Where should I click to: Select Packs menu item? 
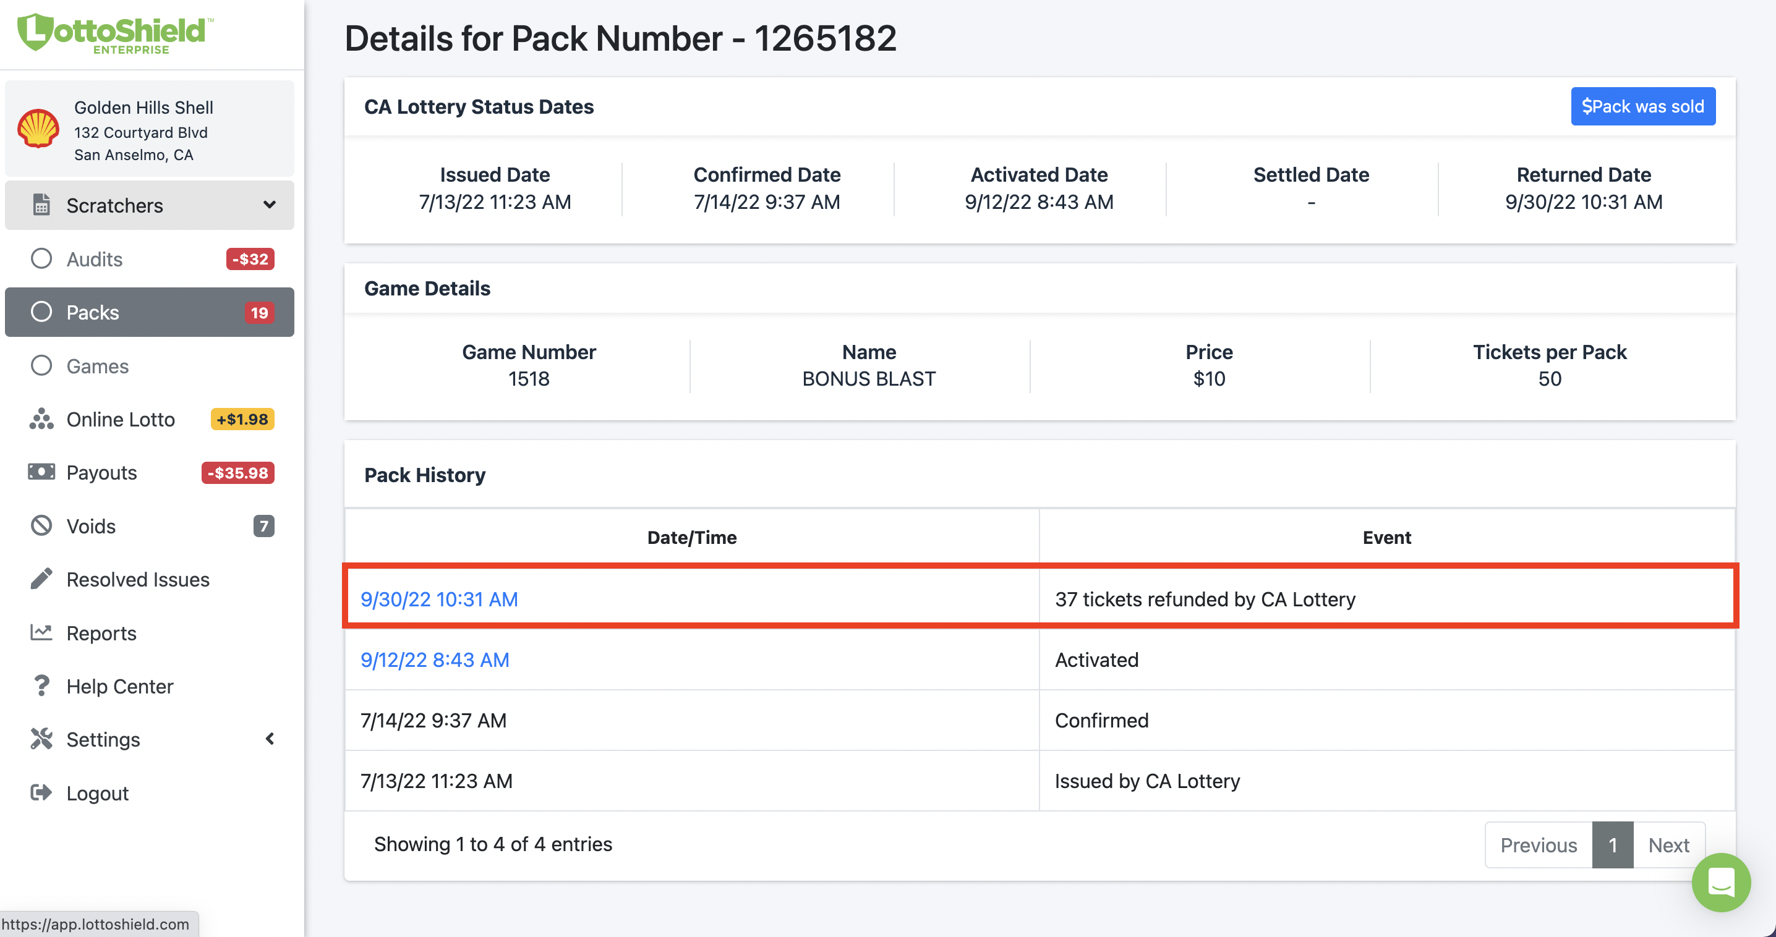tap(150, 312)
